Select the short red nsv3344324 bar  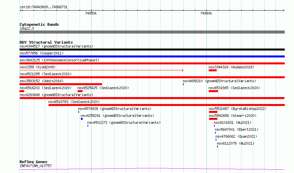point(213,70)
